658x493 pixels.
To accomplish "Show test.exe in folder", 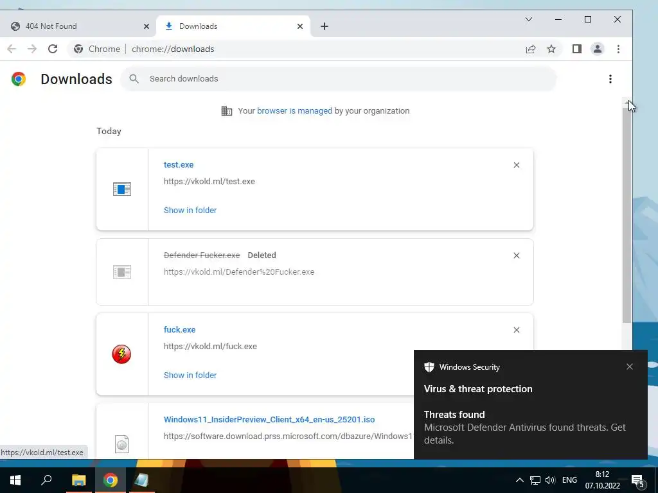I will (x=190, y=210).
